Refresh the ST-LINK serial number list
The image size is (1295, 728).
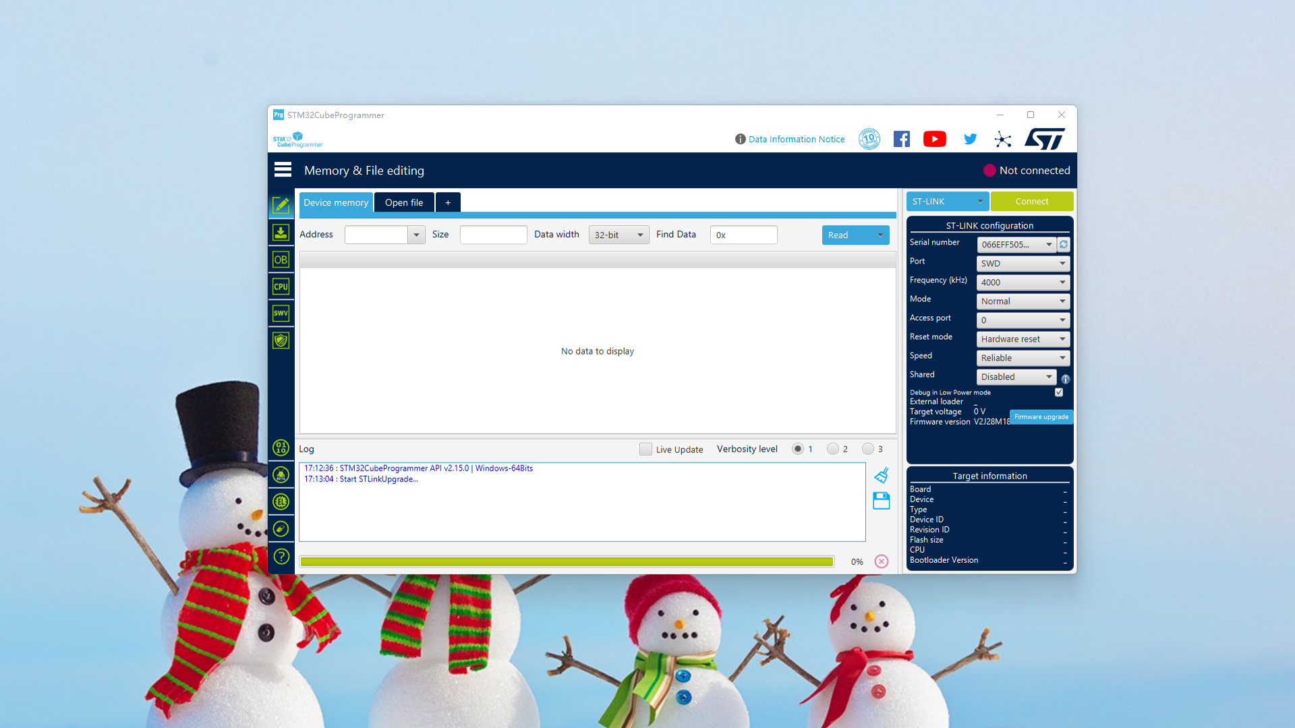pos(1064,245)
